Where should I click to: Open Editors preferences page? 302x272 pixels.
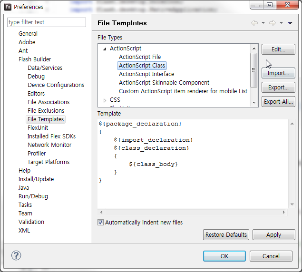[36, 93]
